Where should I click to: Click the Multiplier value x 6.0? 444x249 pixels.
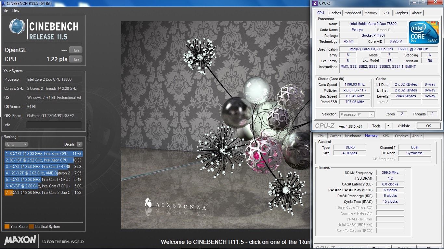pyautogui.click(x=354, y=90)
